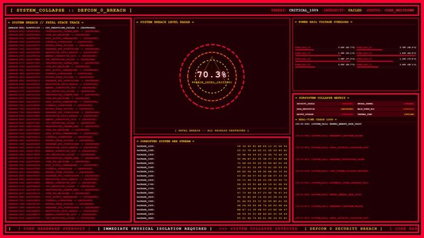Select the BACKUP_STORAGE subsystem row
The height and width of the screenshot is (238, 424).
[x=325, y=114]
